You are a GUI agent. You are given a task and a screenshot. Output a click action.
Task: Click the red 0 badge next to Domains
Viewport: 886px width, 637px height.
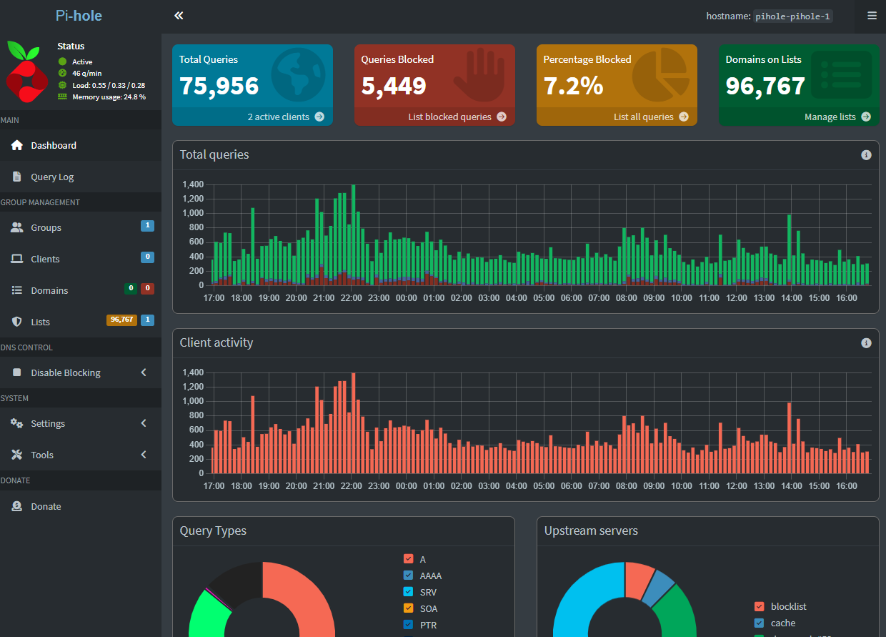point(148,289)
